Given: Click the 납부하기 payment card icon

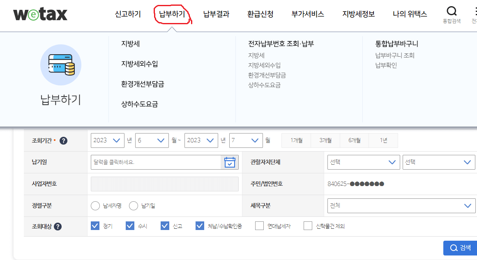Looking at the screenshot, I should 61,65.
